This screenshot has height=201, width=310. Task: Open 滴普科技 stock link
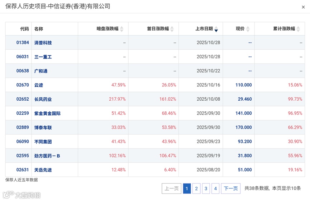(x=43, y=43)
